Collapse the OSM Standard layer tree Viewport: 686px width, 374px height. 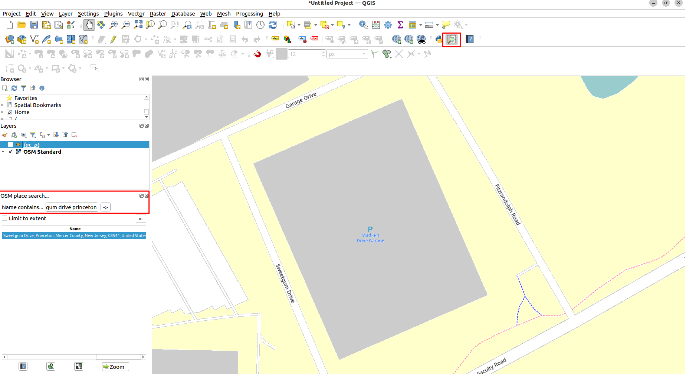click(3, 152)
